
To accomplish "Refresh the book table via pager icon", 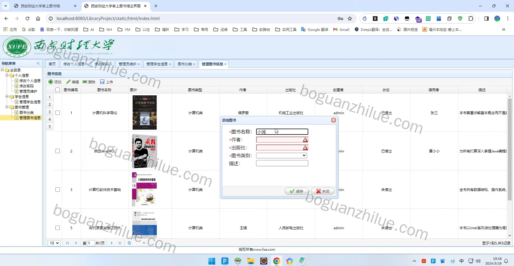I will coord(129,243).
